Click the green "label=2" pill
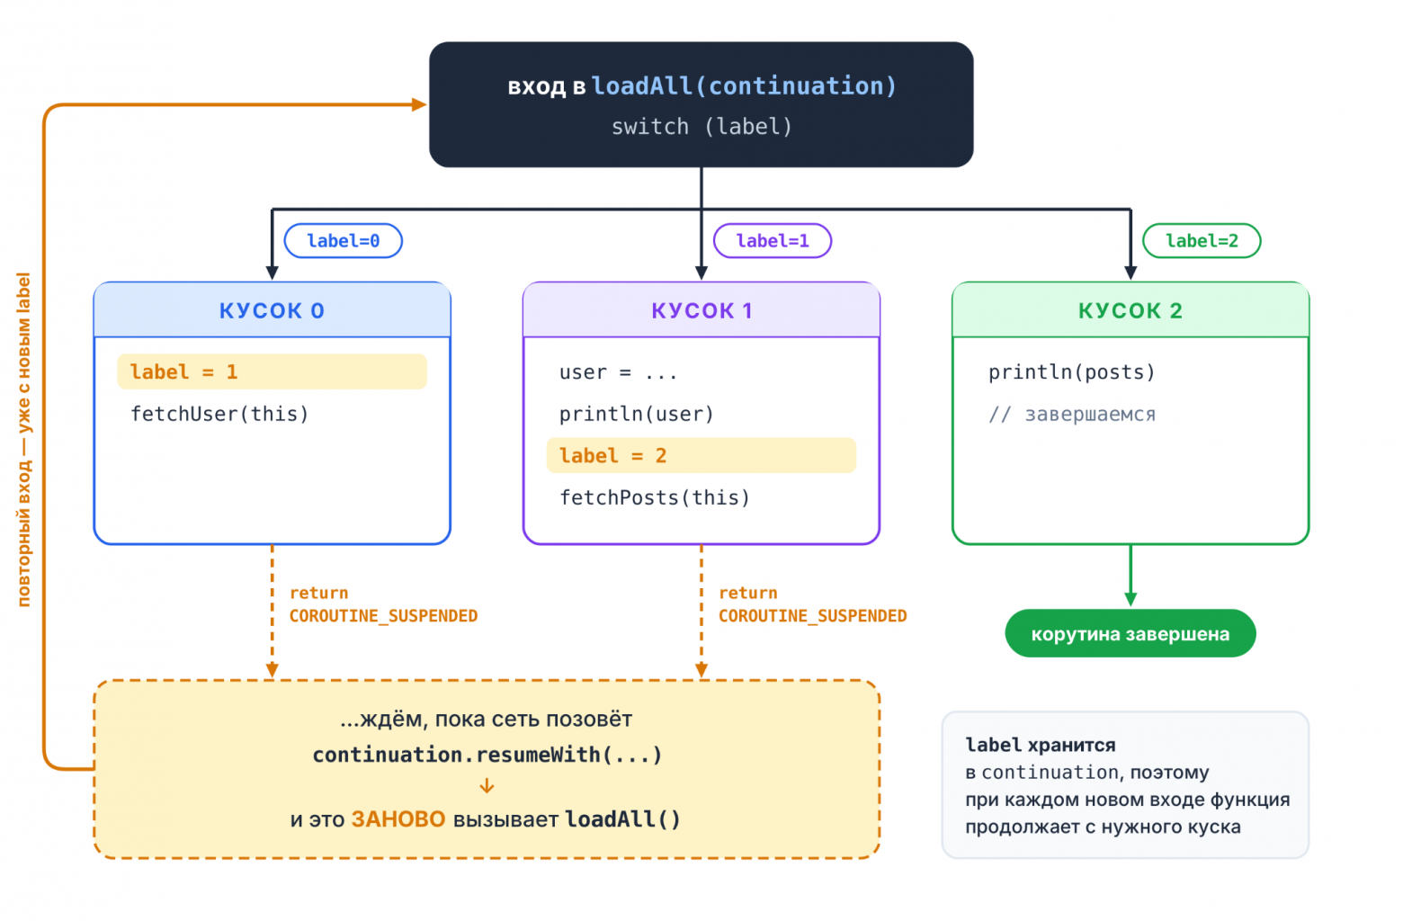The height and width of the screenshot is (921, 1403). (x=1202, y=241)
